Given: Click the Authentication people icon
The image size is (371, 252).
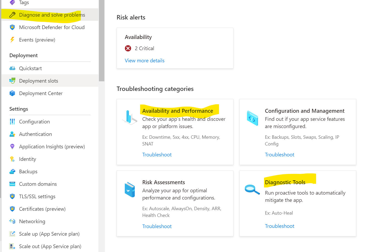Looking at the screenshot, I should (x=12, y=134).
